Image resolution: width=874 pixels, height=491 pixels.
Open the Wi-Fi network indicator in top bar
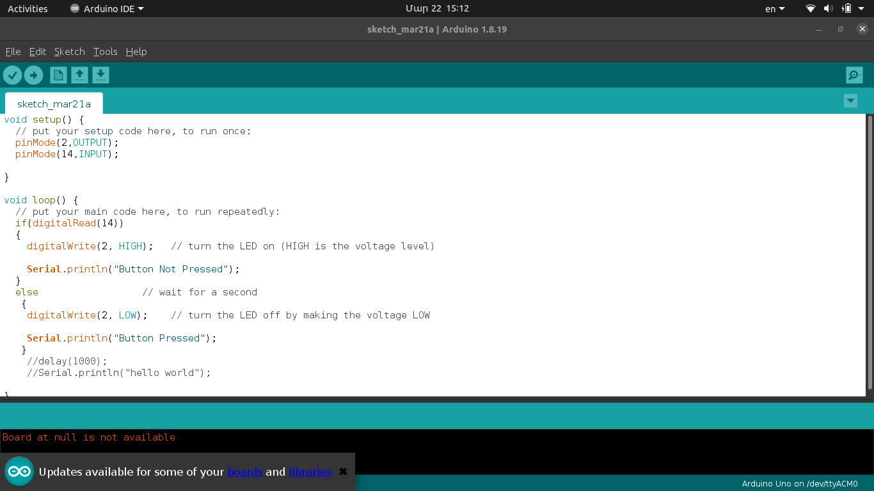click(x=811, y=9)
